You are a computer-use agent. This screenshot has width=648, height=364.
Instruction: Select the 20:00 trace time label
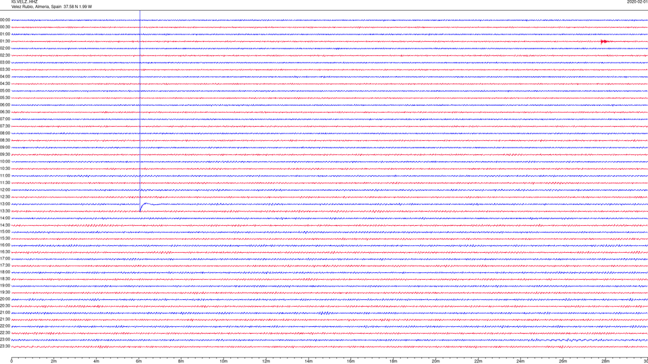pyautogui.click(x=5, y=299)
